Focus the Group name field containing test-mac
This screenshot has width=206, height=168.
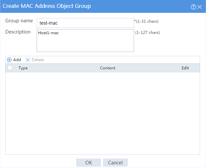[85, 23]
